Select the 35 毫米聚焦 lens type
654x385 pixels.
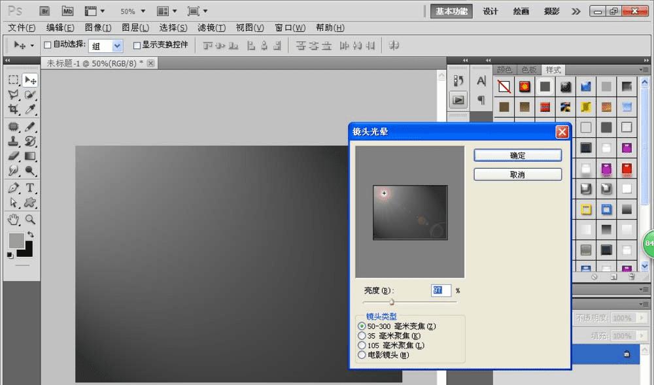pyautogui.click(x=362, y=335)
